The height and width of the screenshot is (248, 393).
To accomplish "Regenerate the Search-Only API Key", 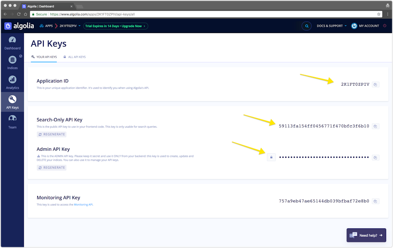I will (x=52, y=135).
